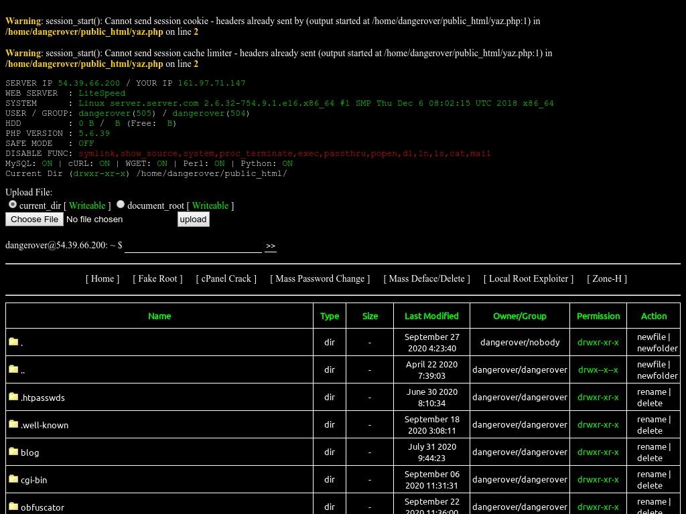Rename the obfuscator folder

[x=652, y=502]
